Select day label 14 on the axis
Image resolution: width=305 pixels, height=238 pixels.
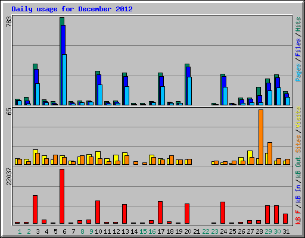(x=134, y=231)
